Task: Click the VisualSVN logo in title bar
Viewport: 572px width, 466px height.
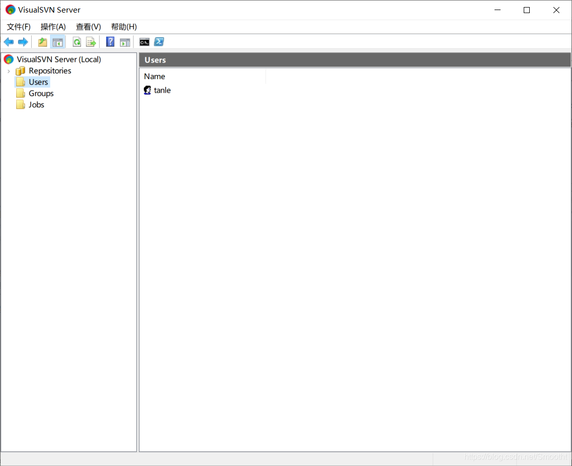Action: point(10,10)
